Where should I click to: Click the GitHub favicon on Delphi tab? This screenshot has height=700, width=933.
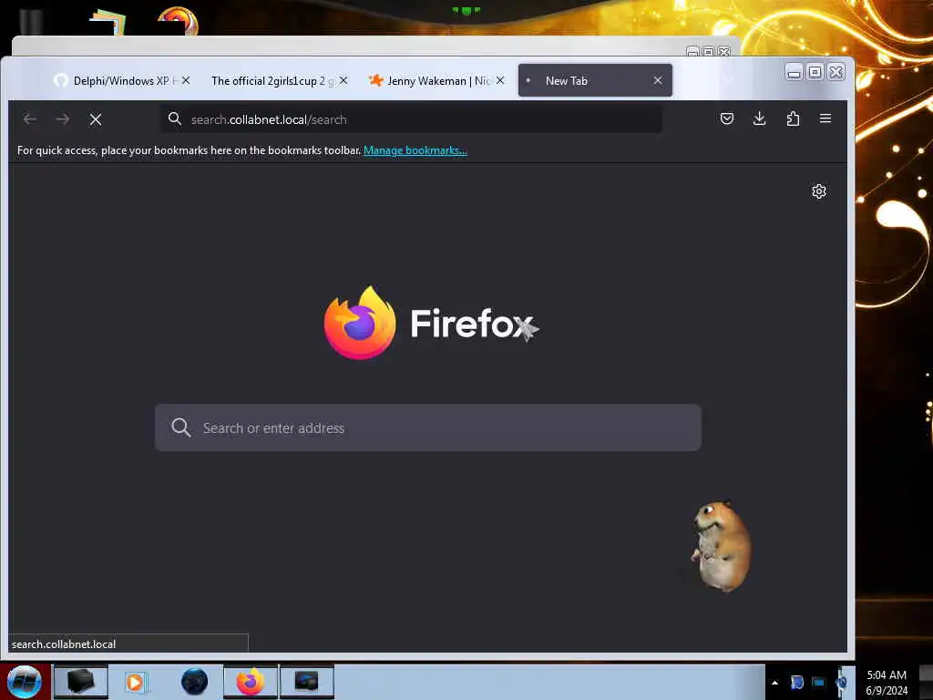click(60, 80)
